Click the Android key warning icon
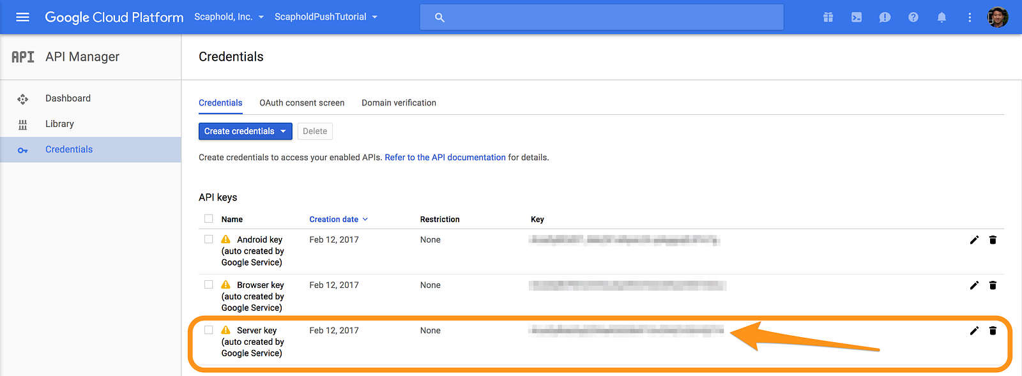Screen dimensions: 1022x376 pos(225,239)
